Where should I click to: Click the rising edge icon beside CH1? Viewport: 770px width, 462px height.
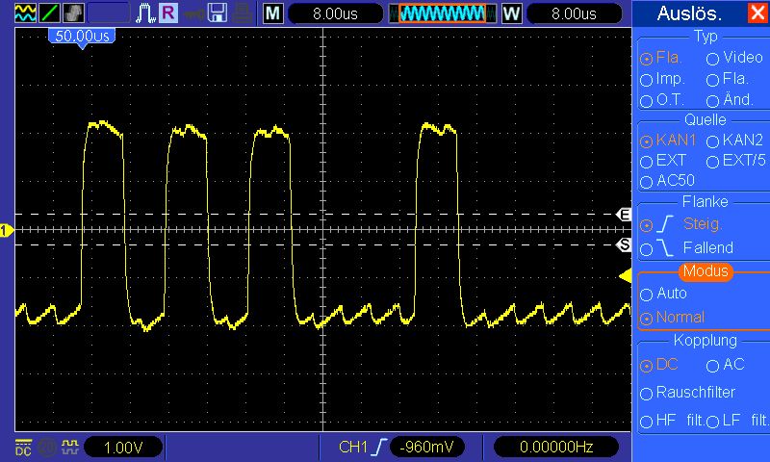click(x=379, y=447)
